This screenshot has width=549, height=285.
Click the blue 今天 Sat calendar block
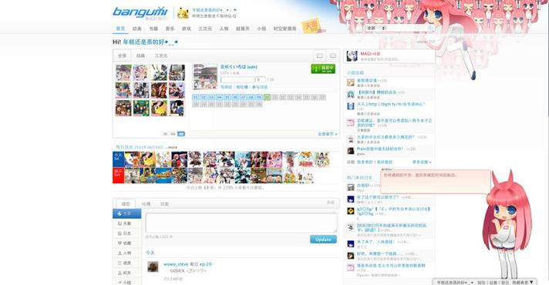click(x=118, y=159)
